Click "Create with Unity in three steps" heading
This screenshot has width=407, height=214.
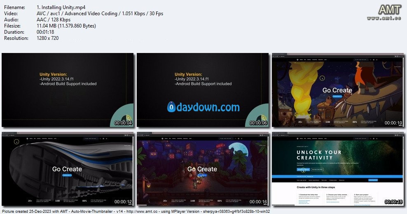click(x=316, y=187)
